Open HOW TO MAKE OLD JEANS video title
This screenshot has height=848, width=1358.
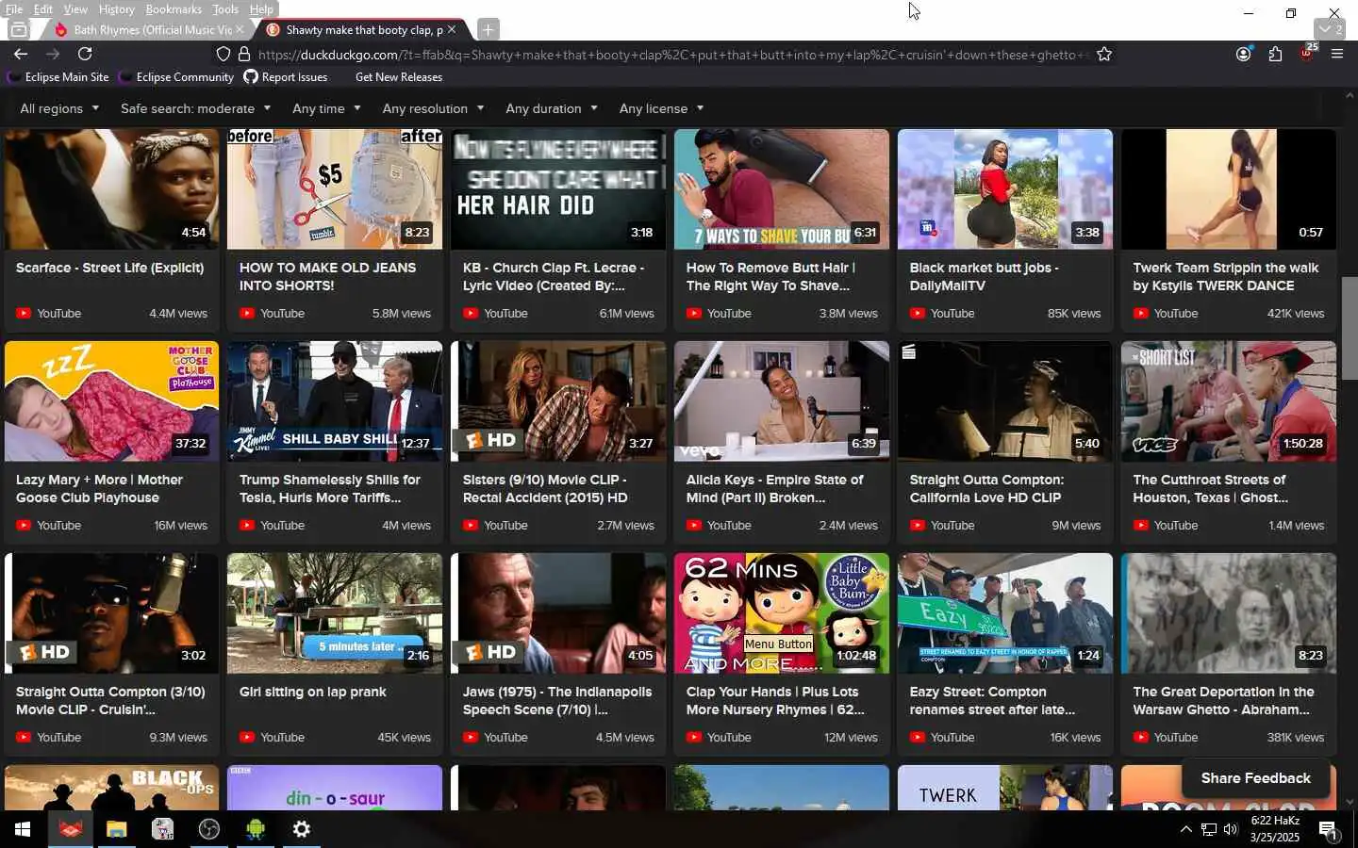[x=327, y=276]
